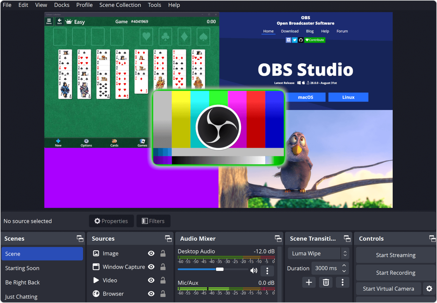437x303 pixels.
Task: Open Virtual Camera settings gear
Action: (x=430, y=289)
